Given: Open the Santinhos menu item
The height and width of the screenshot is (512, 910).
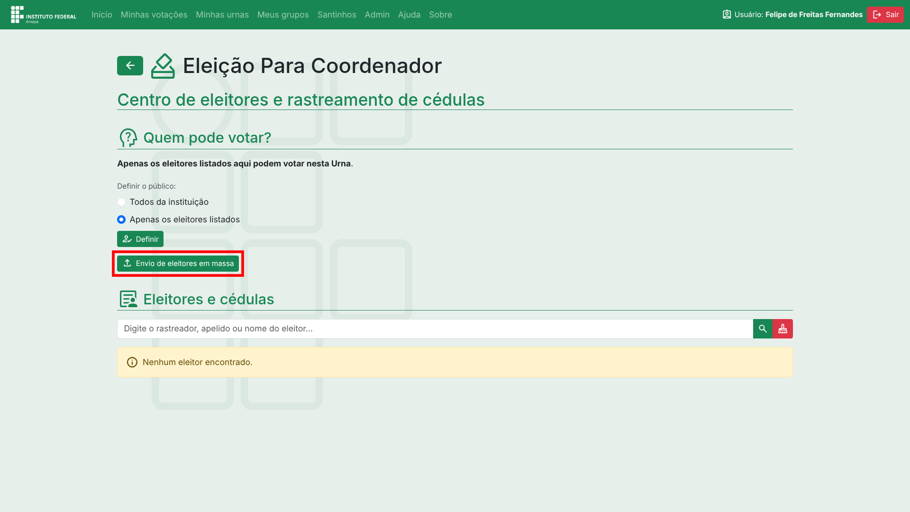Looking at the screenshot, I should click(337, 15).
